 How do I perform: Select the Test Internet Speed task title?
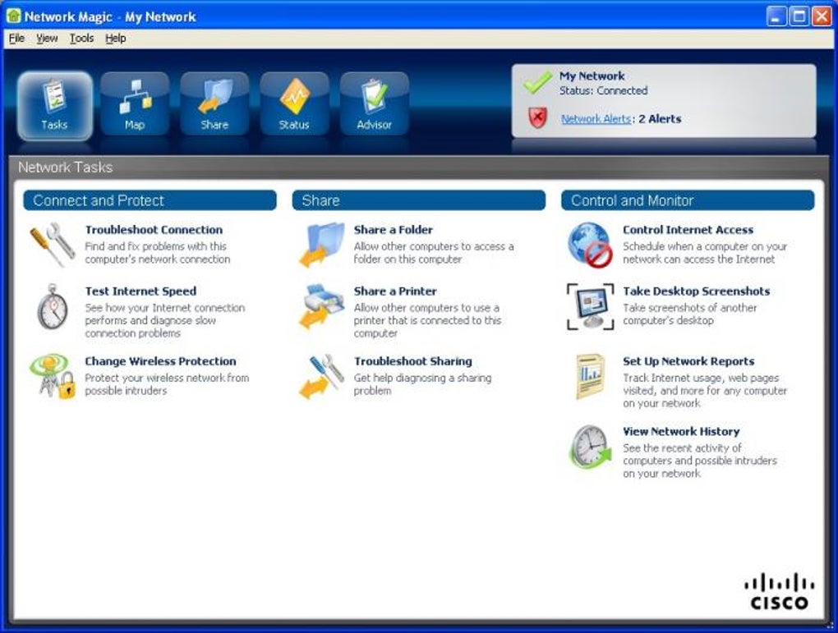(140, 291)
